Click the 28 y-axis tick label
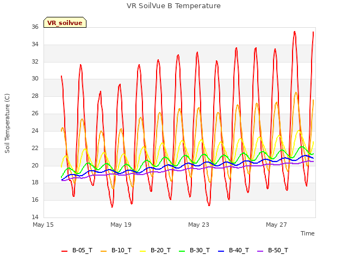 35,96
